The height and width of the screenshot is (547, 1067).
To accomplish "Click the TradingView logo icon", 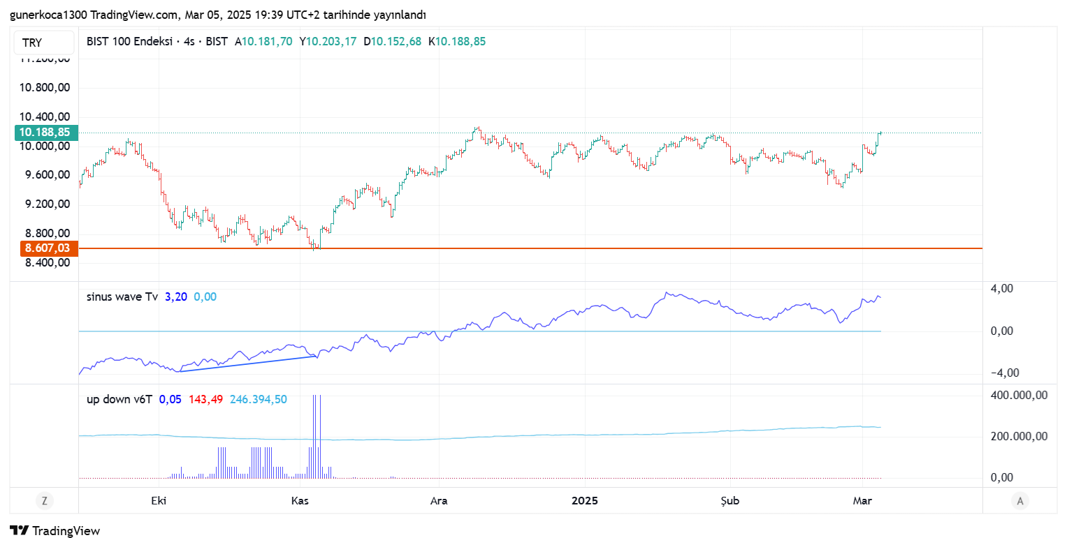I will click(22, 530).
